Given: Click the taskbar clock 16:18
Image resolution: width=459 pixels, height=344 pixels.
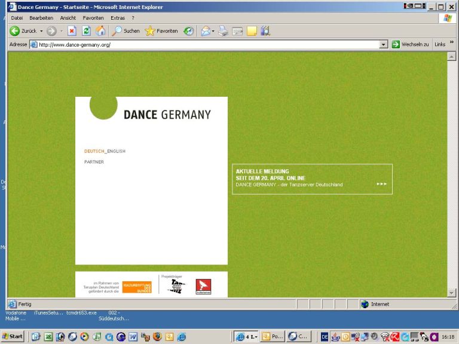Looking at the screenshot, I should pos(448,337).
